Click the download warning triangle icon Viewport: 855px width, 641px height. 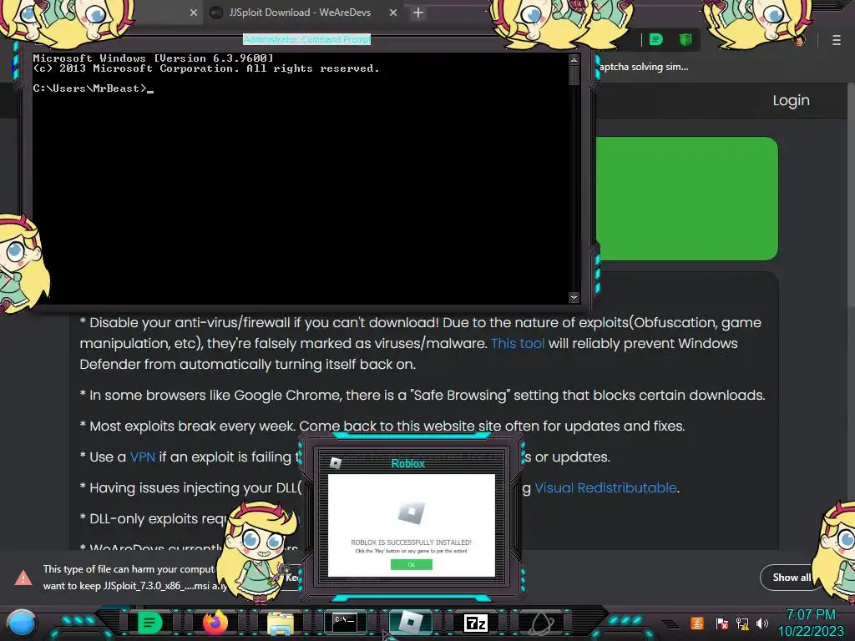click(x=23, y=578)
